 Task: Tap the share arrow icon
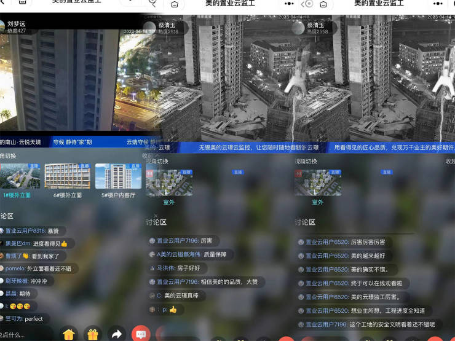(x=117, y=335)
